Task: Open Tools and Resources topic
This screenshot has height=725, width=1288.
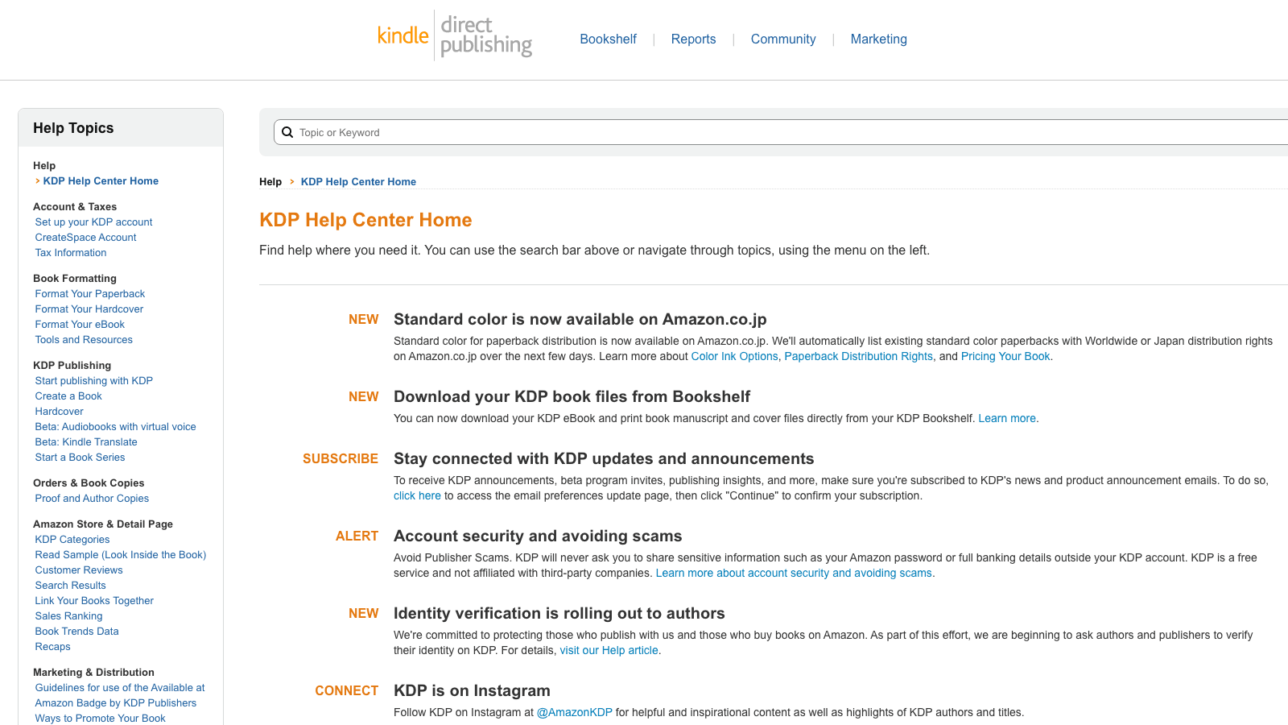Action: (x=84, y=339)
